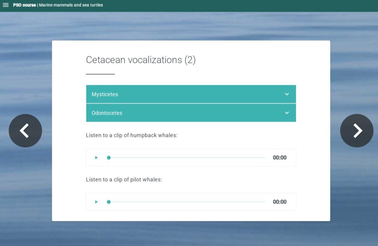Open the Mysticetes accordion label
Screen dimensions: 378x246
click(x=105, y=94)
